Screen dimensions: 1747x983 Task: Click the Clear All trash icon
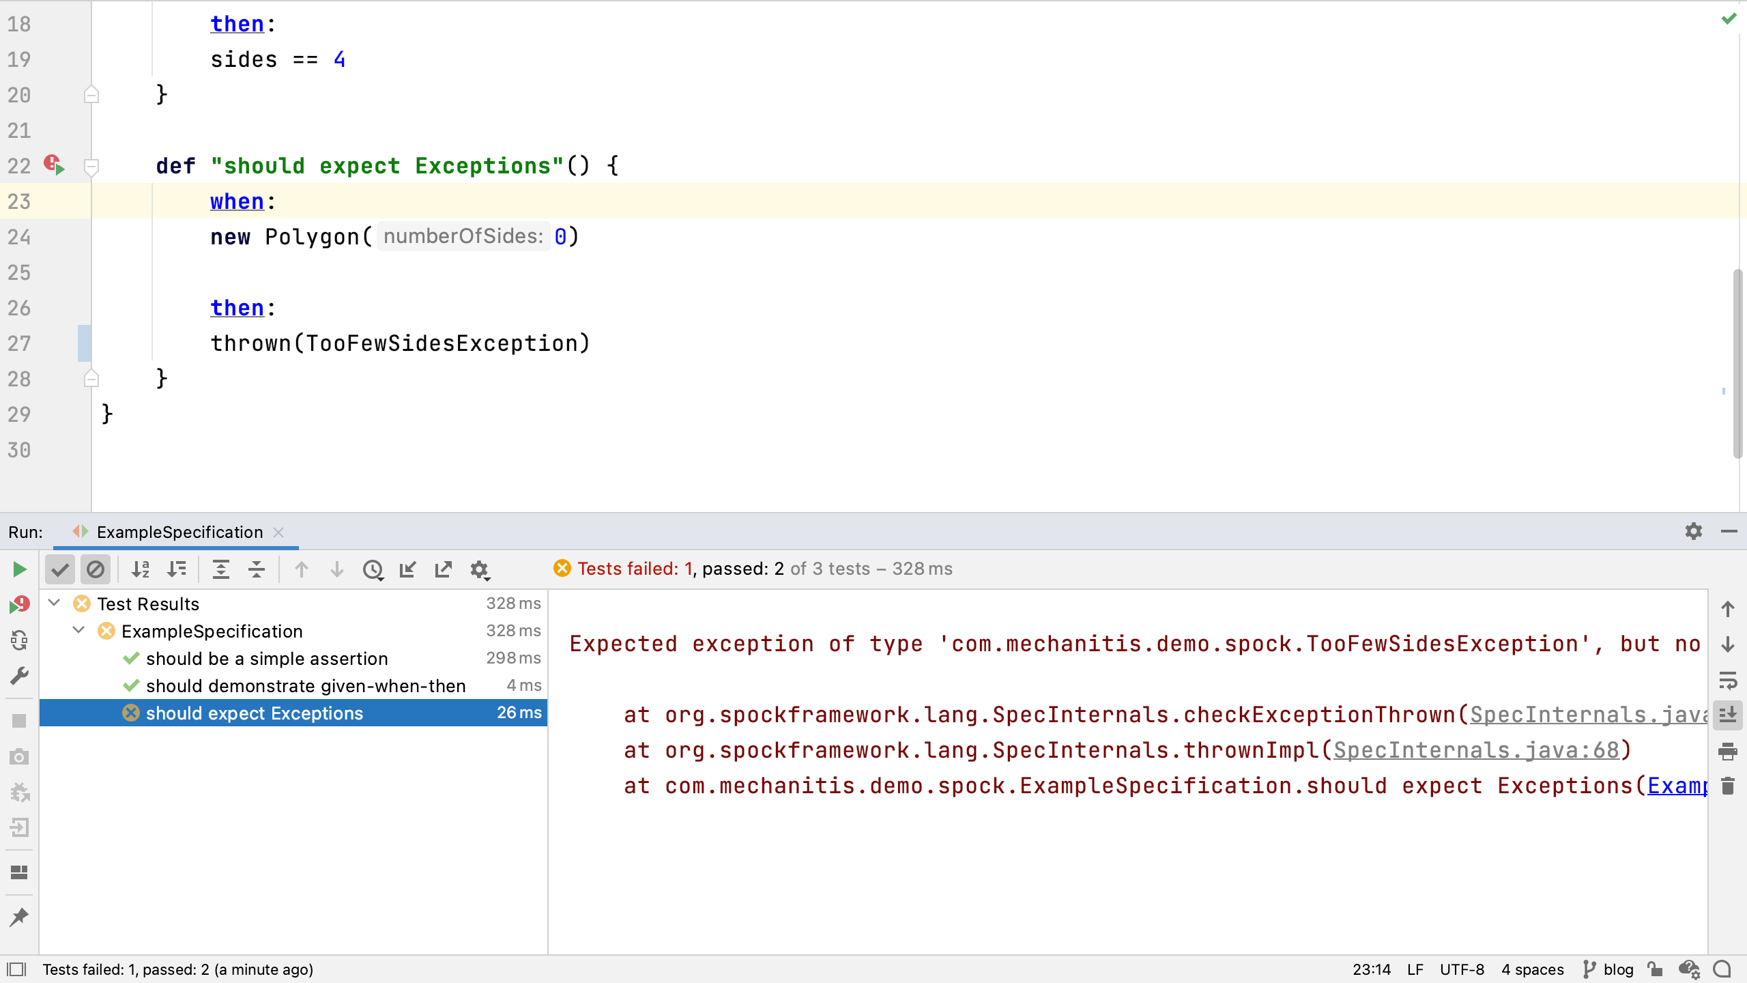click(x=1727, y=786)
